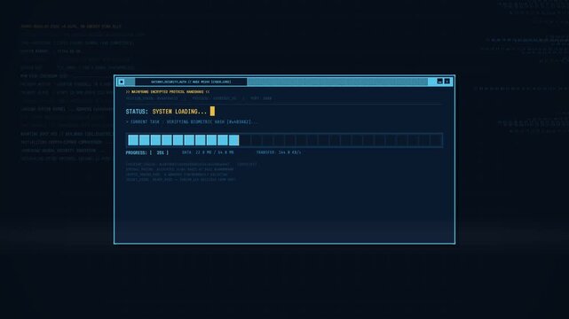
Task: Click the DATA 22.0 MB / 64.0 MB value
Action: pos(208,152)
